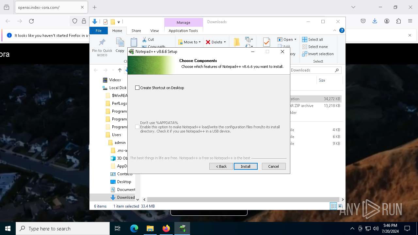Open the View ribbon tab
The width and height of the screenshot is (418, 235).
154,31
